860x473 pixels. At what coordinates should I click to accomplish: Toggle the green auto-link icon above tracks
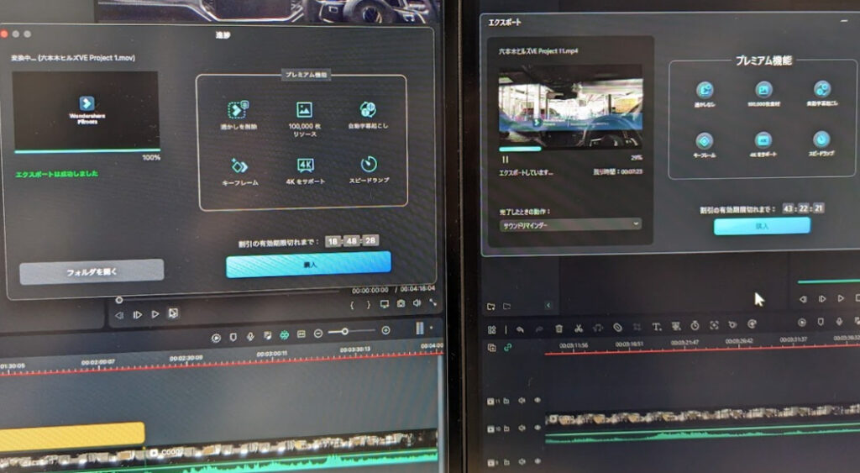coord(507,347)
